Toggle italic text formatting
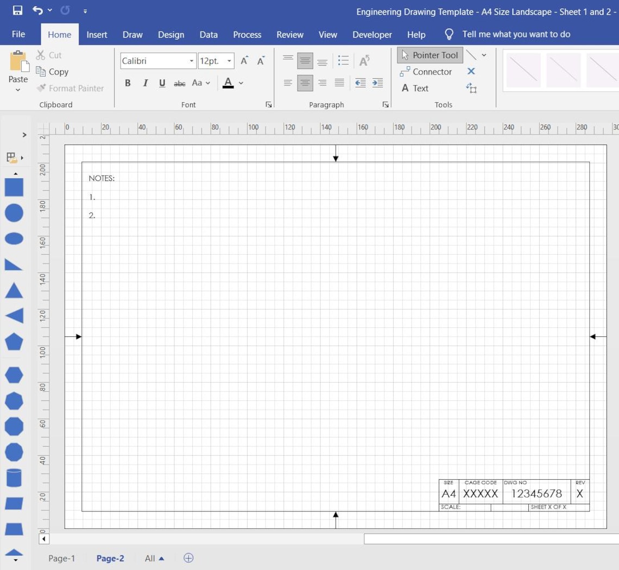 pyautogui.click(x=145, y=83)
